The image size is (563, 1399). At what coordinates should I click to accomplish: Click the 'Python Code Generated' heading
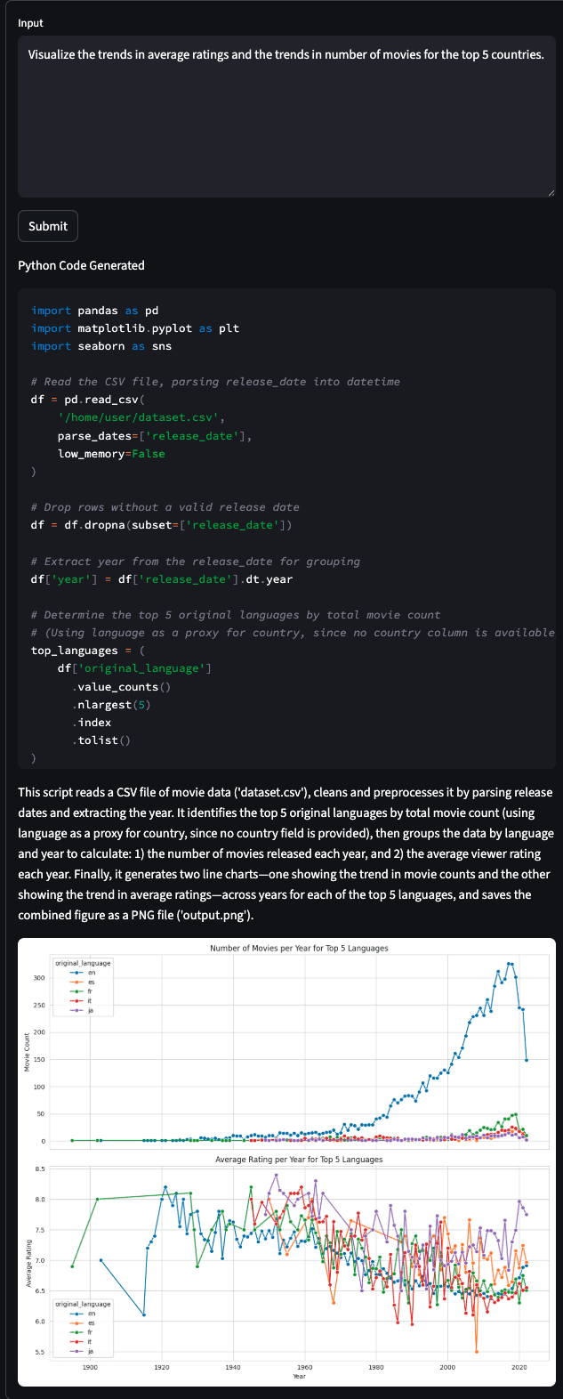coord(81,265)
